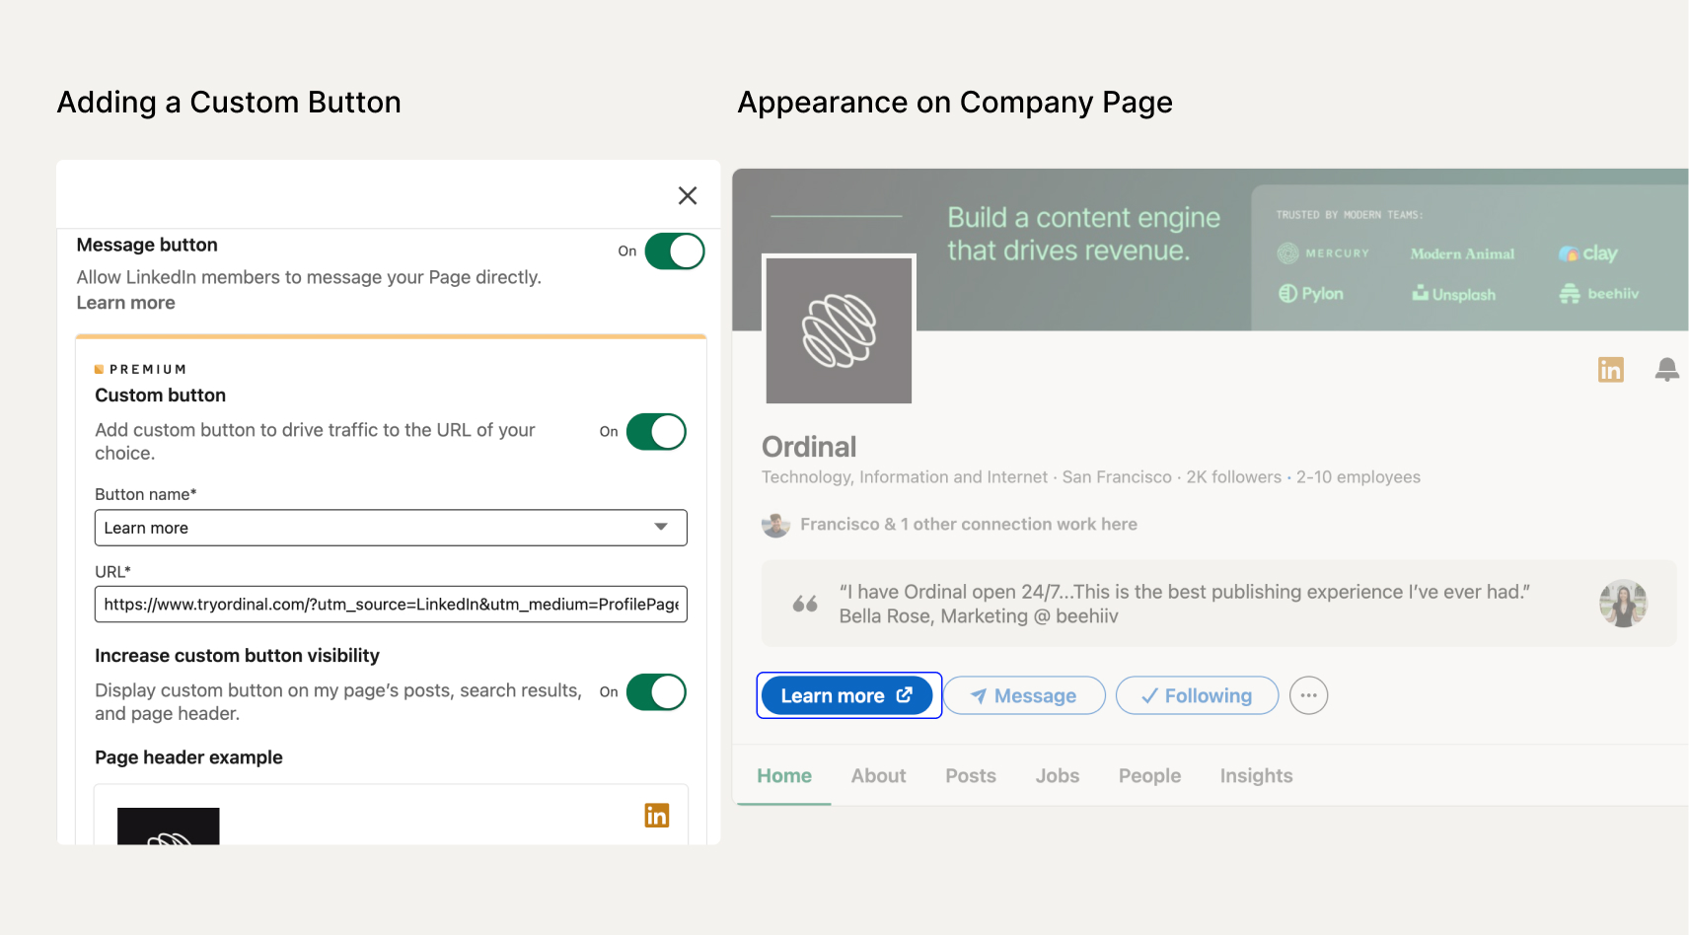Click the gold LinkedIn icon on the banner
The height and width of the screenshot is (935, 1689).
tap(1610, 369)
